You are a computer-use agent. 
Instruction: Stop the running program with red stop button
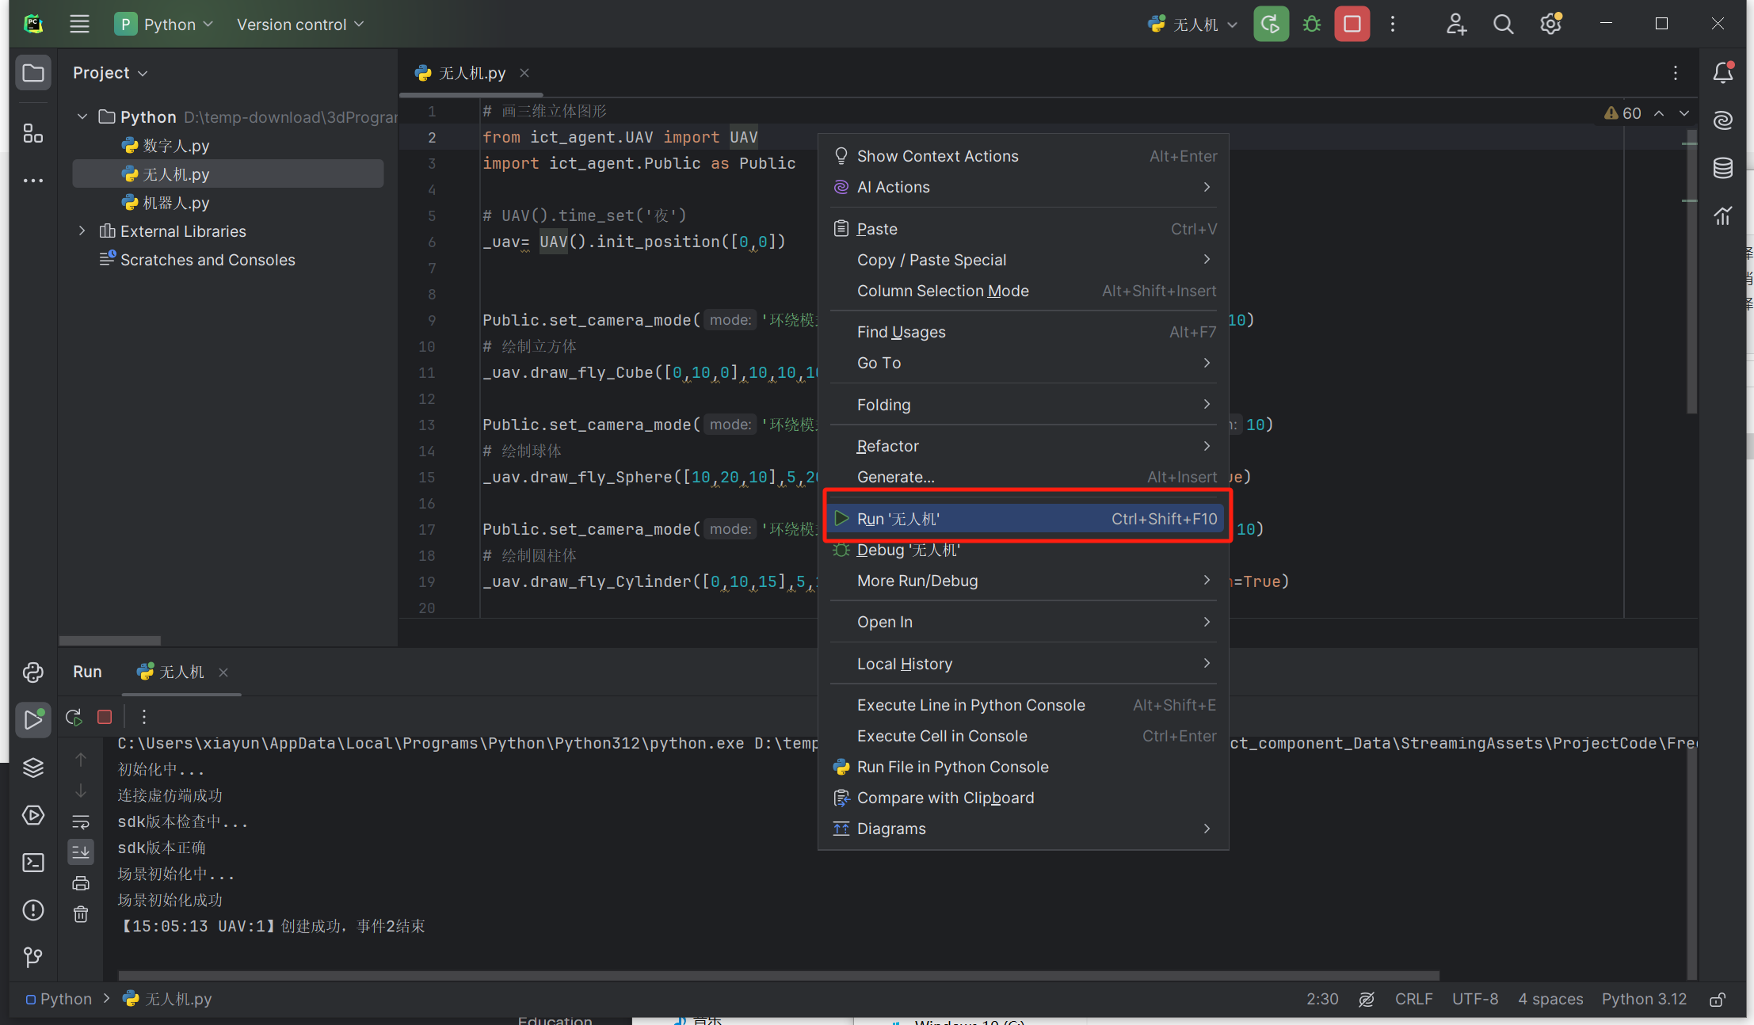tap(1352, 25)
